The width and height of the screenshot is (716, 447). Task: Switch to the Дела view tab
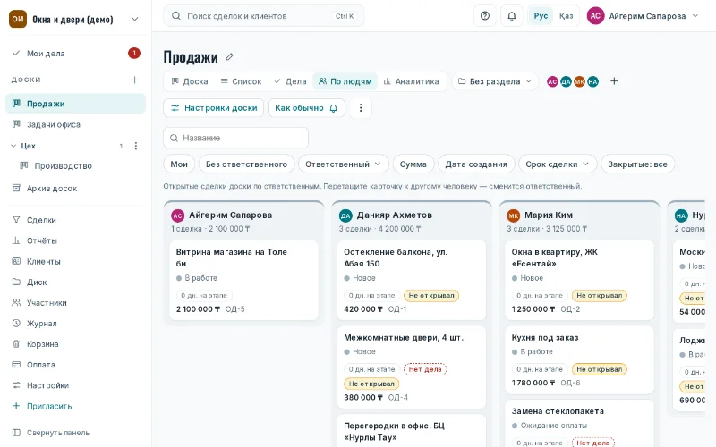290,81
